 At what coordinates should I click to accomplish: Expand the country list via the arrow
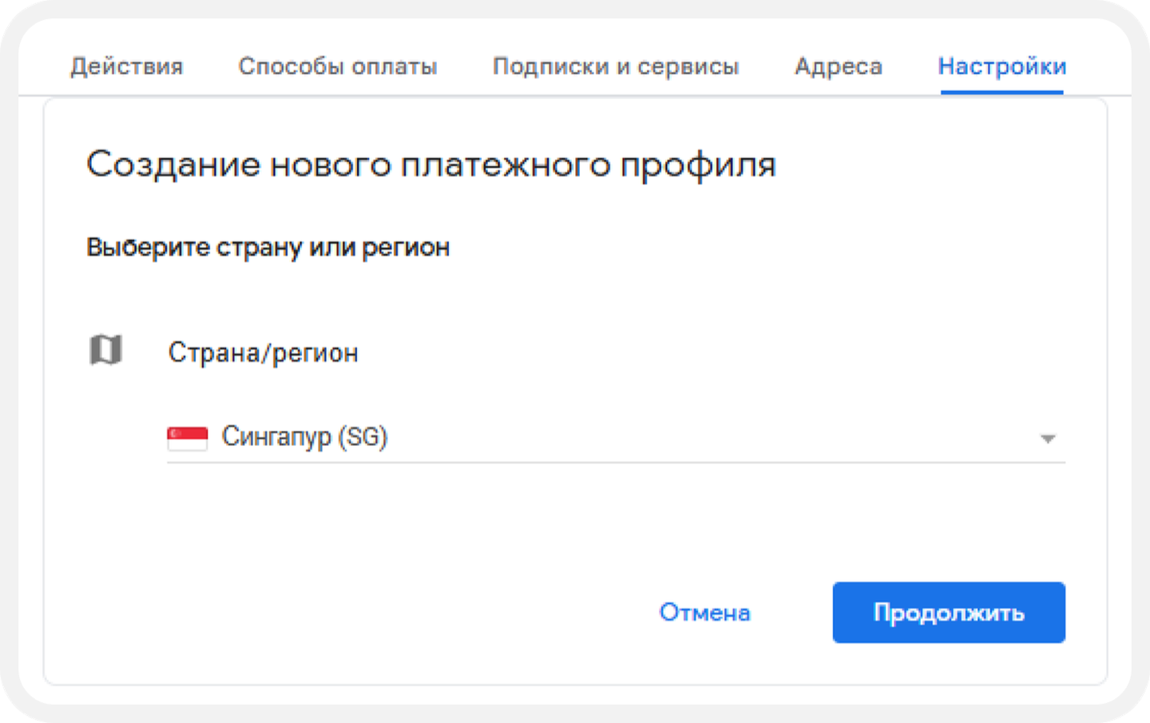(1048, 438)
